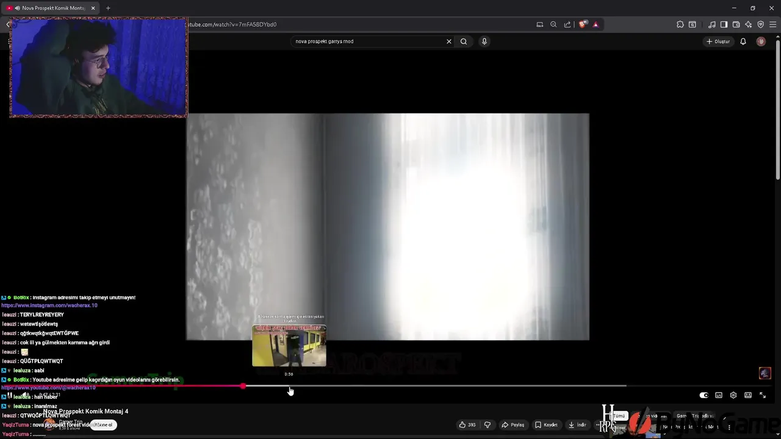Click the Abone ol subscribe button
The height and width of the screenshot is (439, 781).
[103, 425]
